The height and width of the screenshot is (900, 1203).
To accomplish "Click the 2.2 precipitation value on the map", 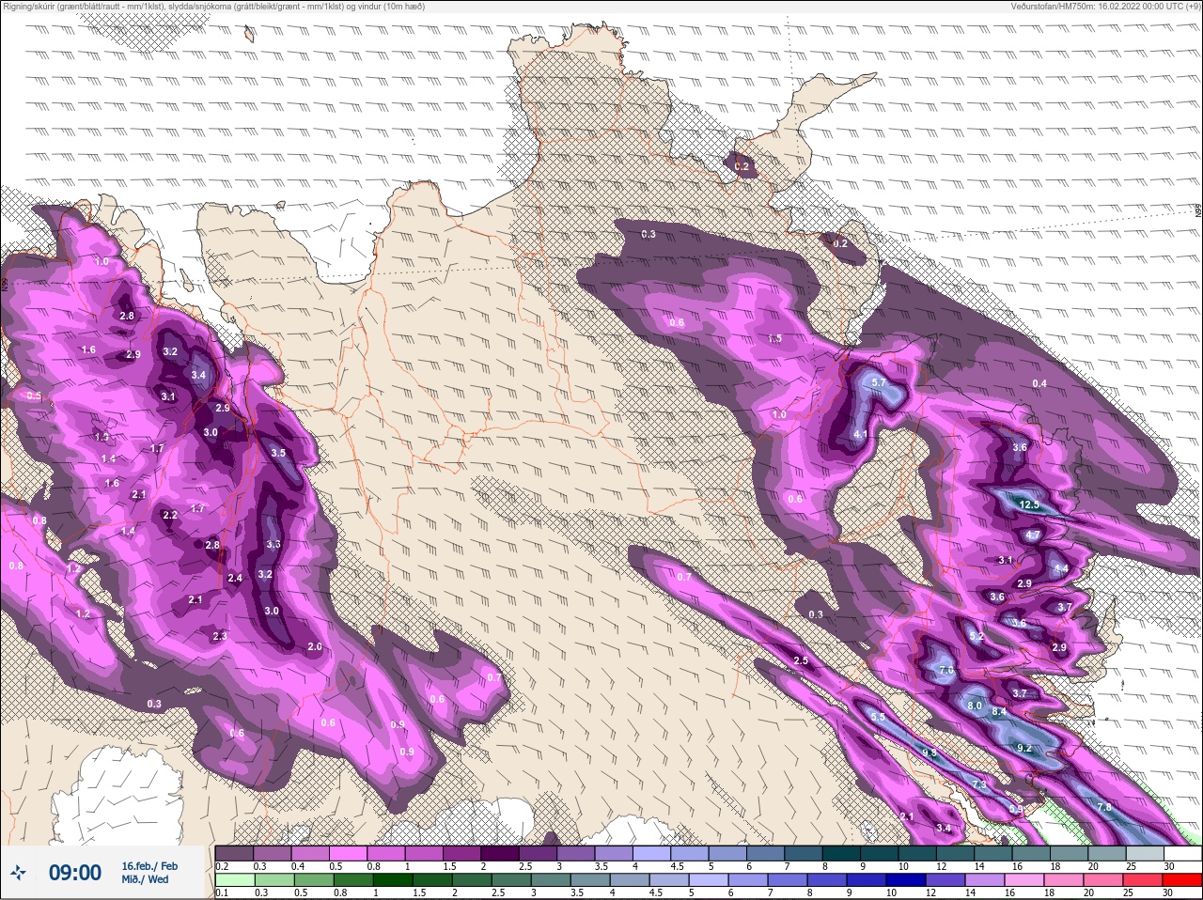I will pyautogui.click(x=170, y=515).
